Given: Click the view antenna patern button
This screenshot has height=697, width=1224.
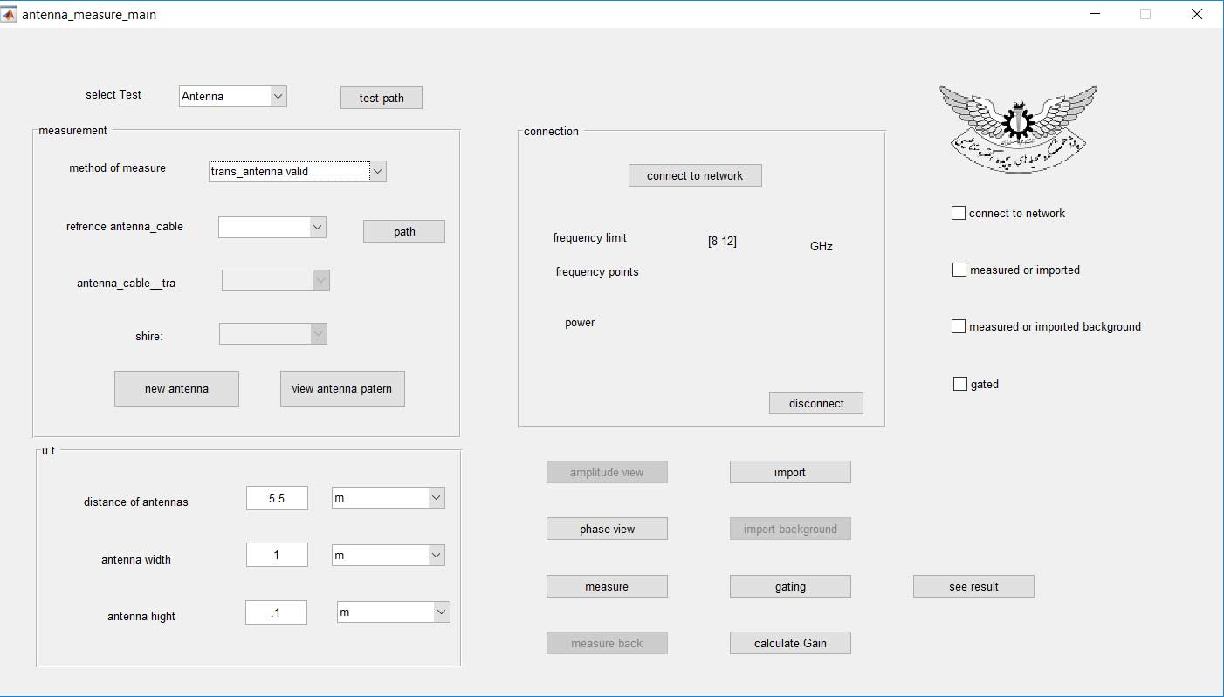Looking at the screenshot, I should 342,389.
